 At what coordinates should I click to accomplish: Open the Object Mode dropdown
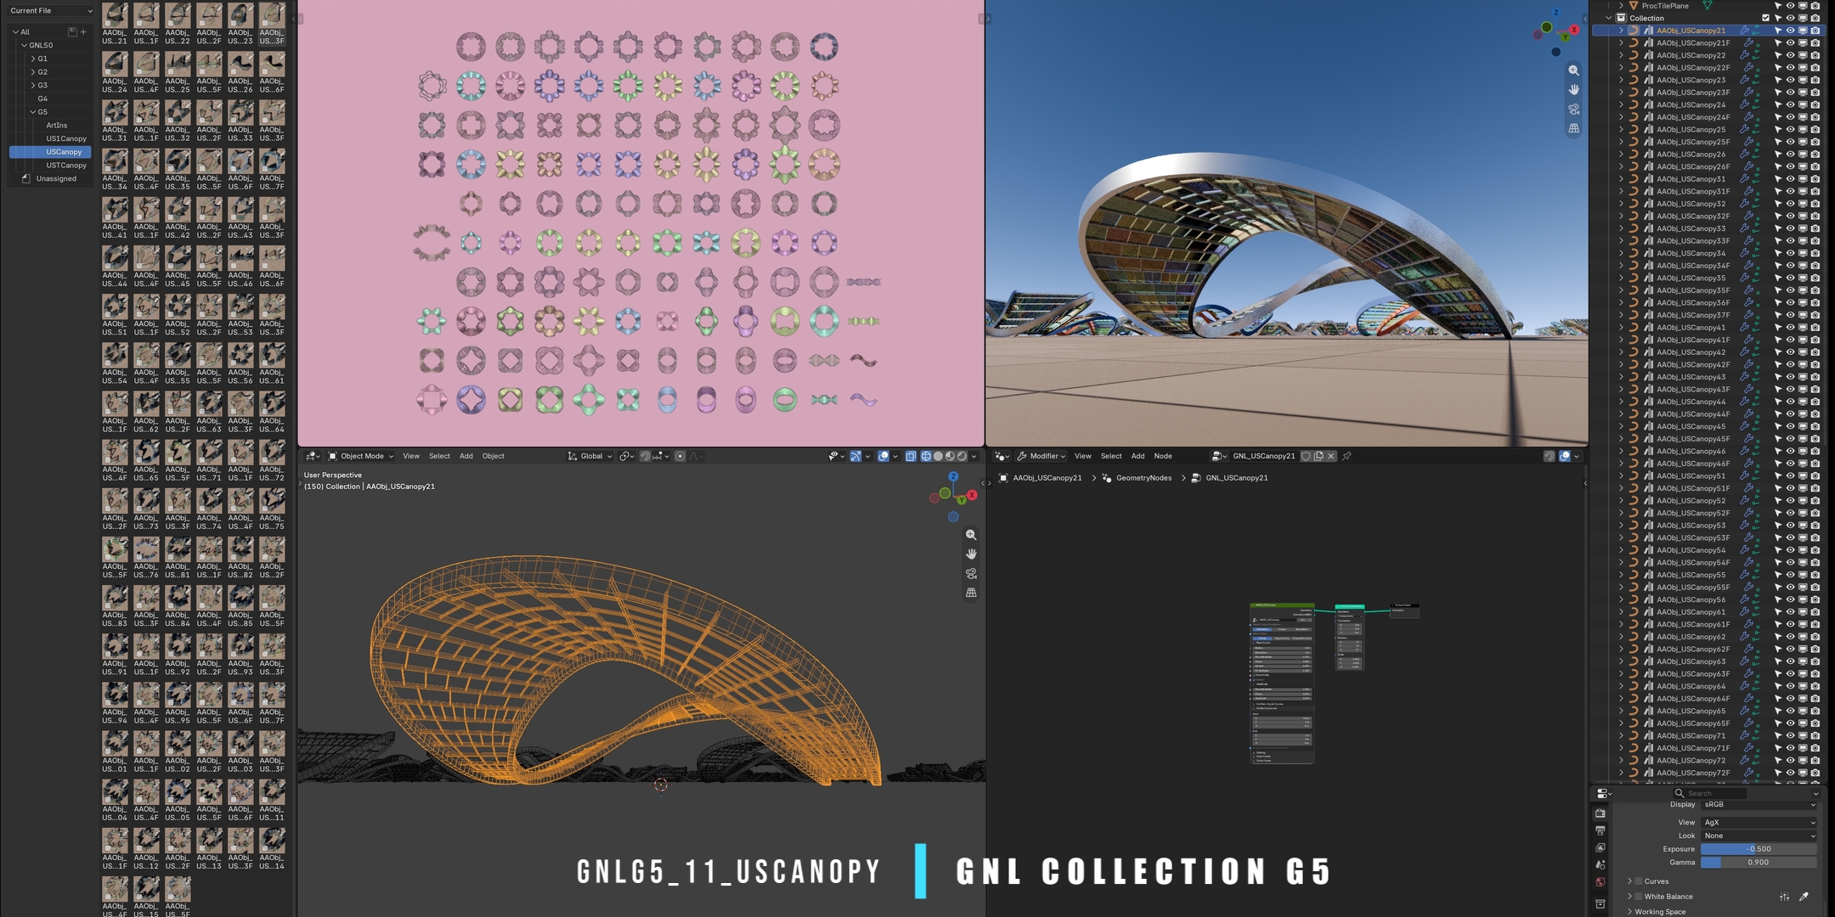(x=361, y=456)
